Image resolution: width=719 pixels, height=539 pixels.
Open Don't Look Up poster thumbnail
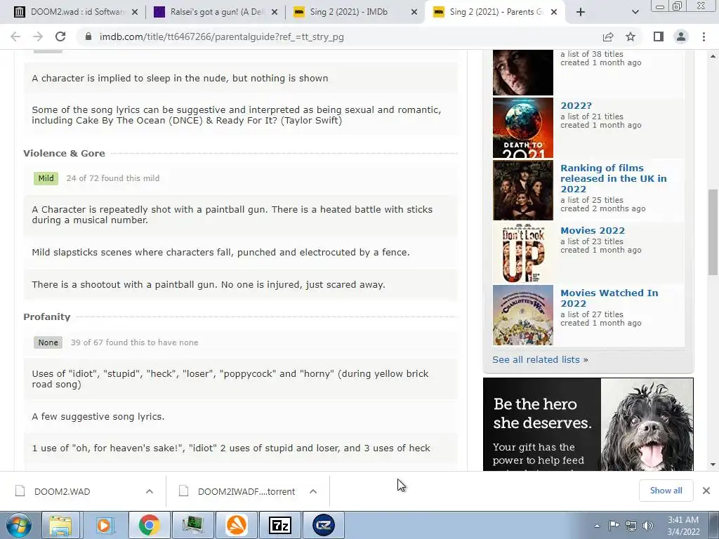tap(522, 253)
